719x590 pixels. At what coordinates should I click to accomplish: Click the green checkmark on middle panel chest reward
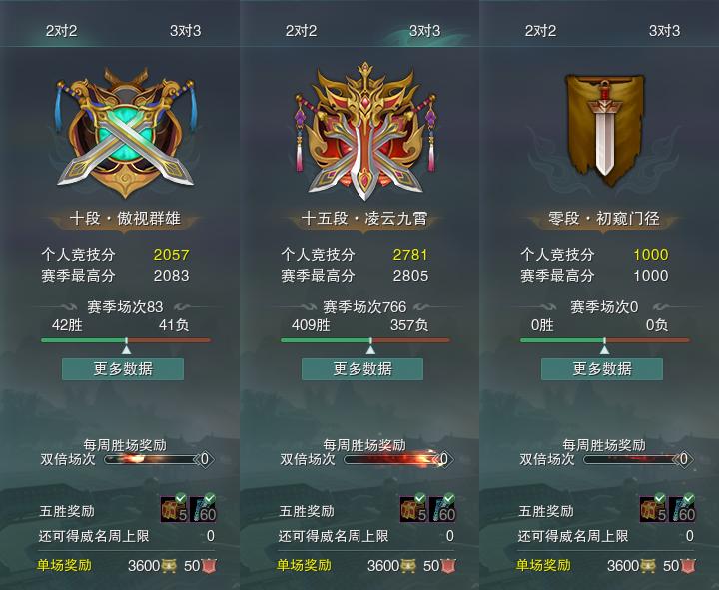(420, 498)
